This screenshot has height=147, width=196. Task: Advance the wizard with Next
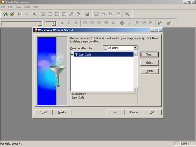click(62, 112)
